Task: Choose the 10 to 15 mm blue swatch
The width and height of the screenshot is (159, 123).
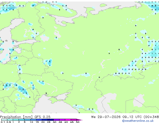Action: tap(33, 120)
